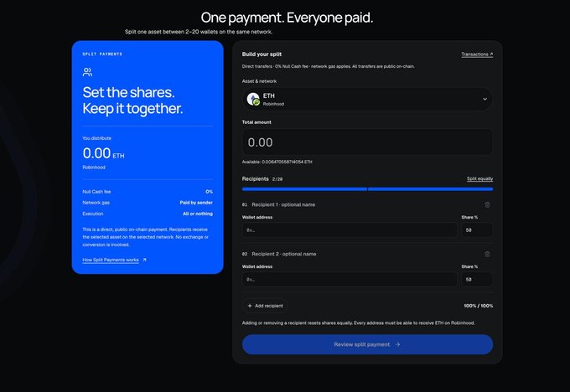The width and height of the screenshot is (570, 392).
Task: Click the SPLIT PAYMENTS label
Action: pyautogui.click(x=102, y=54)
